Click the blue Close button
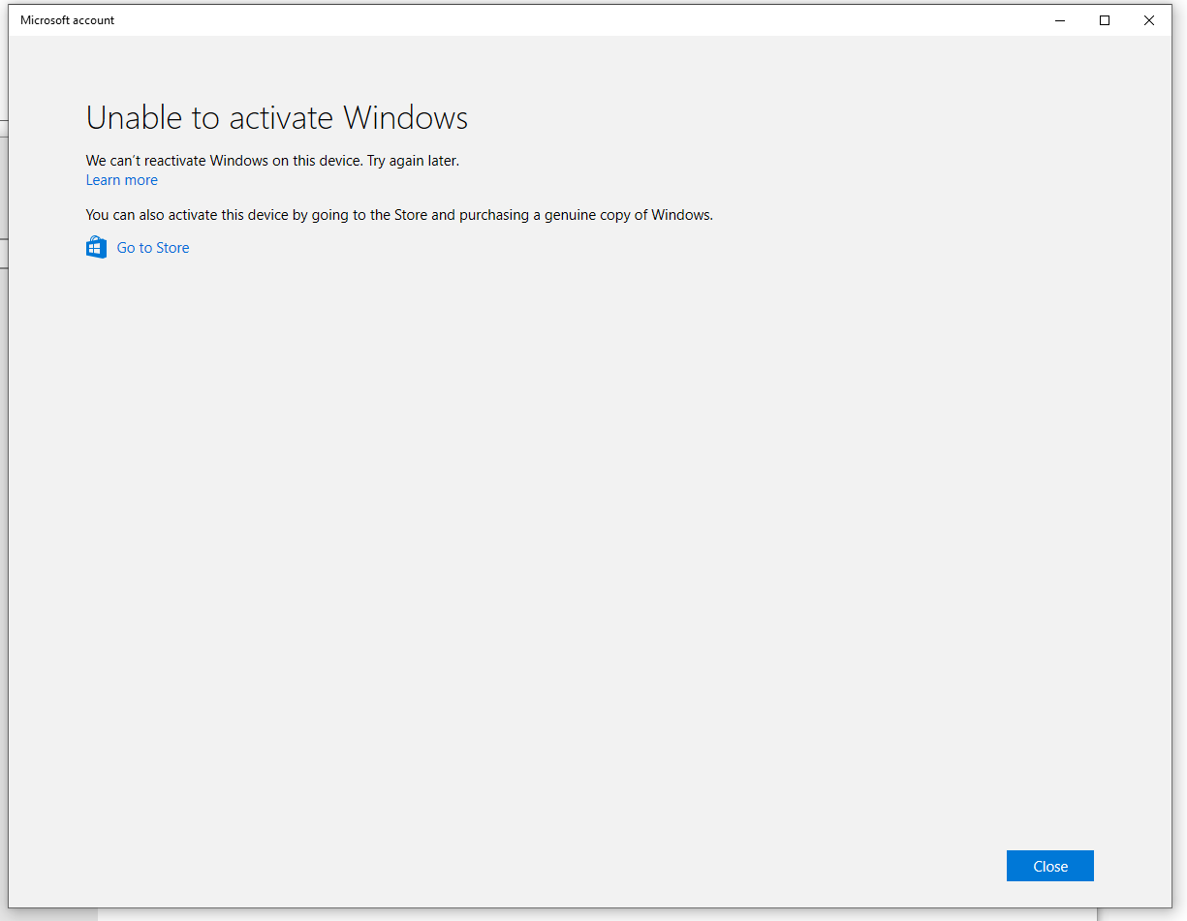Viewport: 1187px width, 921px height. (x=1049, y=866)
